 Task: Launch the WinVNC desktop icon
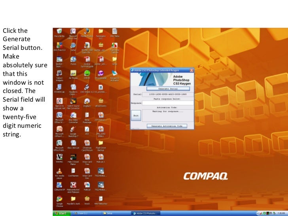coord(59,158)
